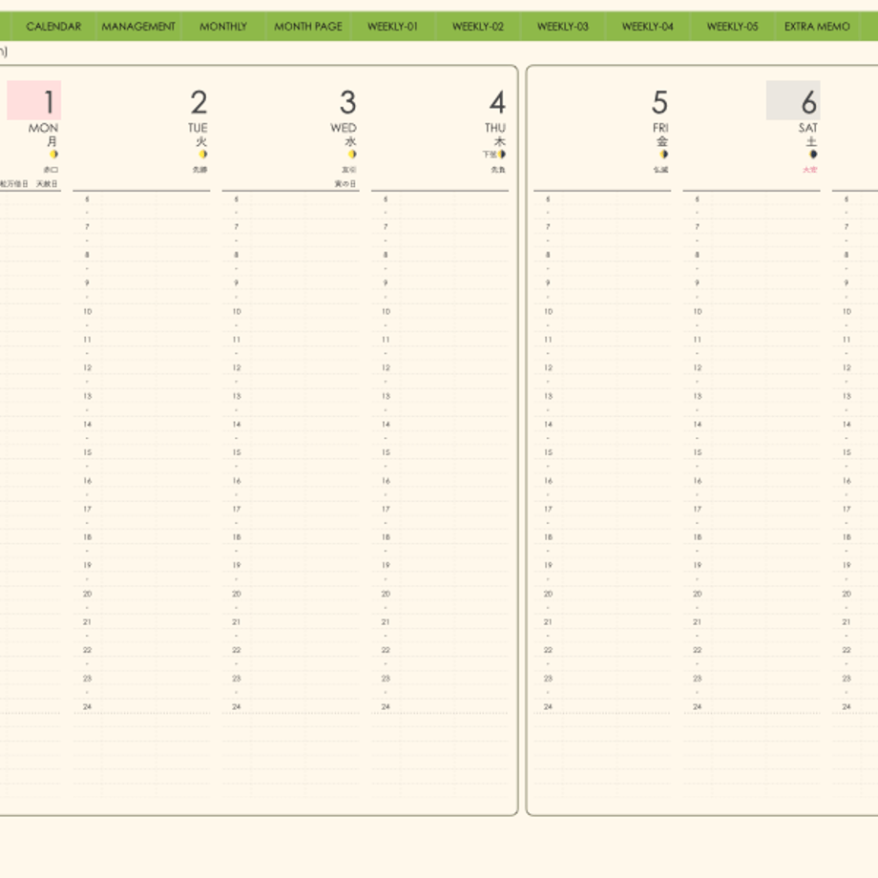The height and width of the screenshot is (878, 878).
Task: Select day number 5
Action: pos(659,102)
